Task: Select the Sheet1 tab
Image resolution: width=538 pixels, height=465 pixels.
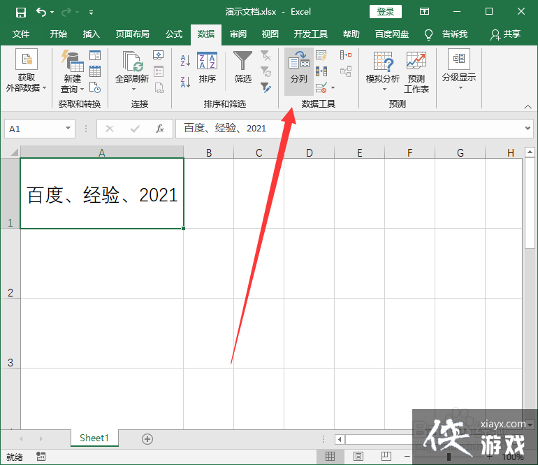Action: click(94, 438)
